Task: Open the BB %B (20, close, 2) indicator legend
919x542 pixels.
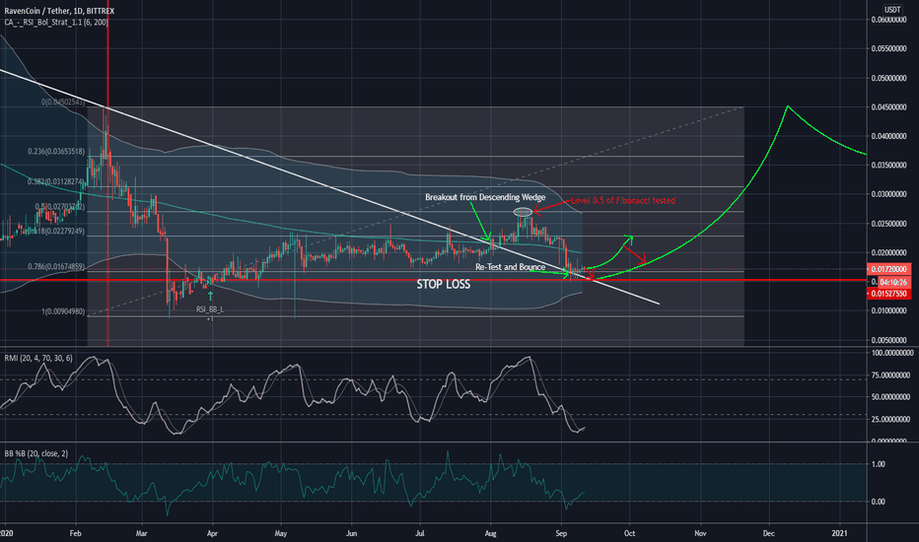Action: 35,453
